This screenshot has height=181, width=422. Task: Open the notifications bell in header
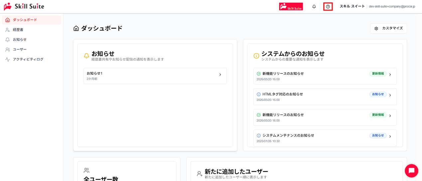tap(314, 6)
